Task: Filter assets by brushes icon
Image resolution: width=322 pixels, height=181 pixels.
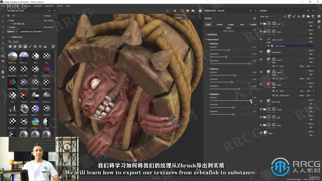Action: click(x=30, y=47)
